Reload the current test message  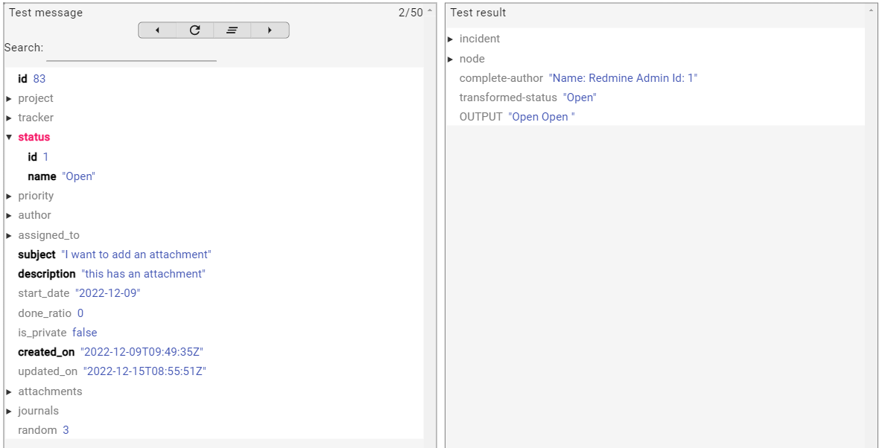[x=194, y=31]
